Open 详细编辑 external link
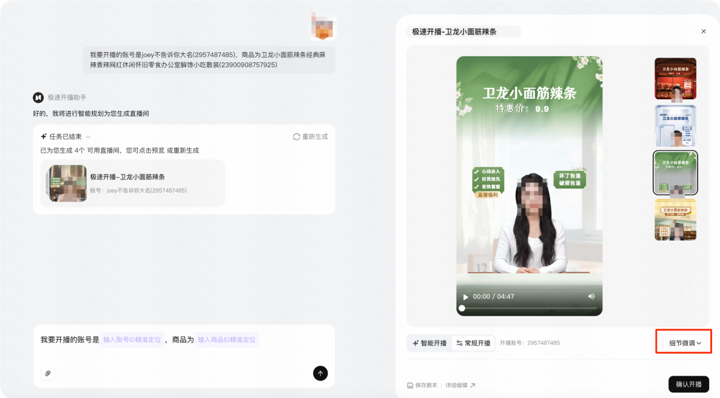 (x=460, y=385)
